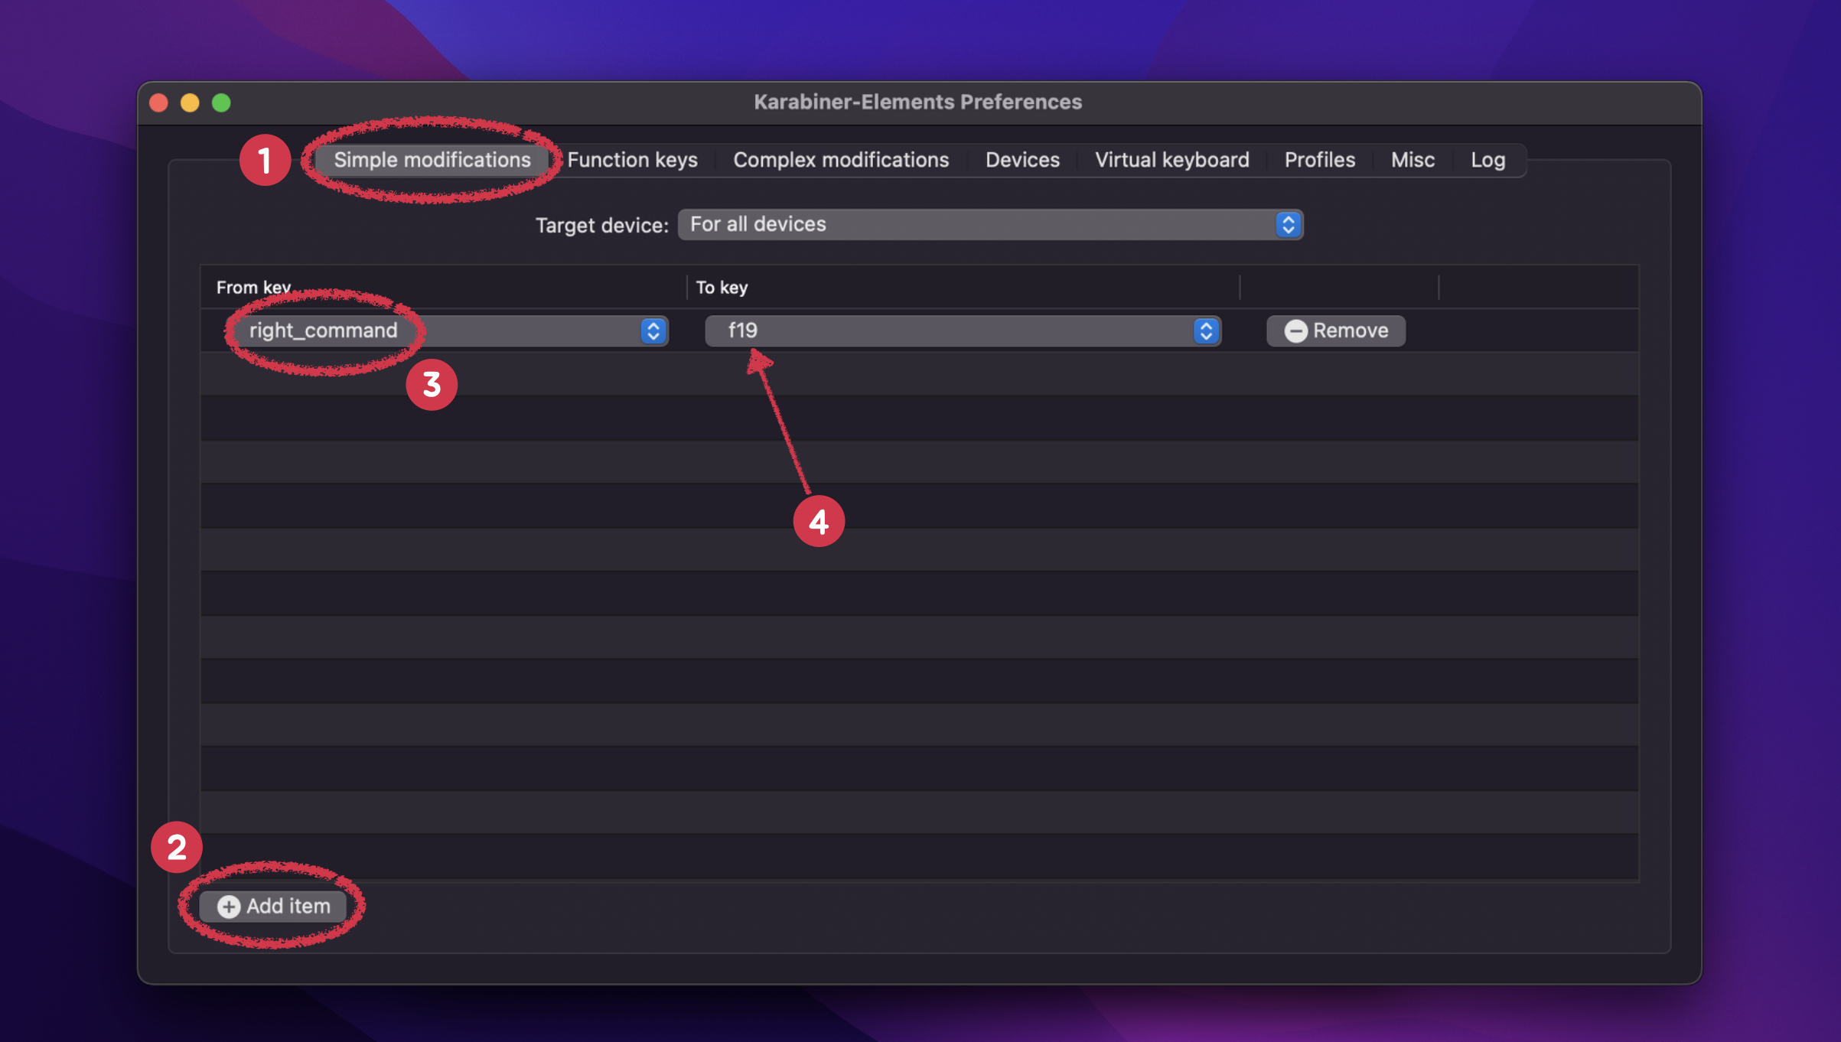Open the Profiles tab
The width and height of the screenshot is (1841, 1042).
[x=1319, y=160]
